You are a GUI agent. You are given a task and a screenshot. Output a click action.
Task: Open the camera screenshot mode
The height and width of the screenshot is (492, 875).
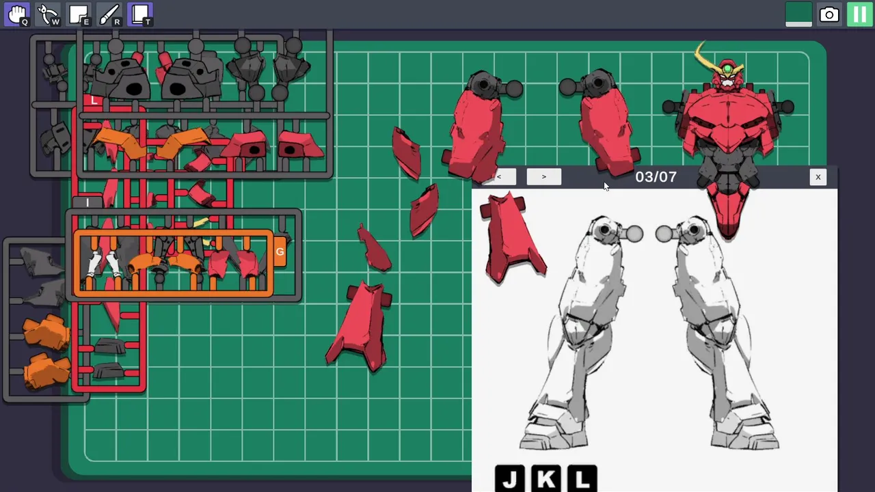coord(829,14)
